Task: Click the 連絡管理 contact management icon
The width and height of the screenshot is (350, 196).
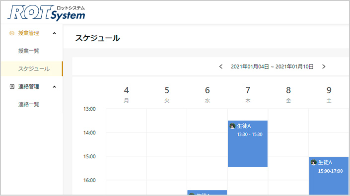Action: [x=12, y=86]
